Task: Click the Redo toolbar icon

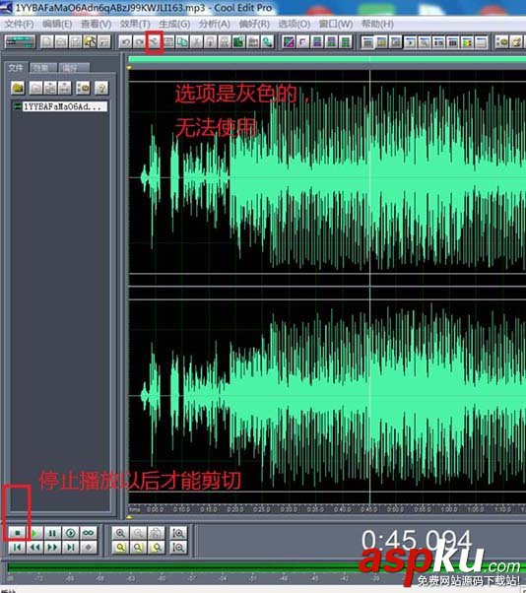Action: [139, 41]
